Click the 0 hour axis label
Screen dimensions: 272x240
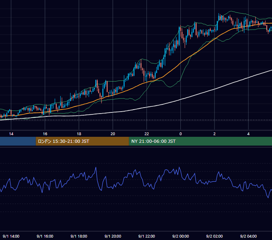180,134
